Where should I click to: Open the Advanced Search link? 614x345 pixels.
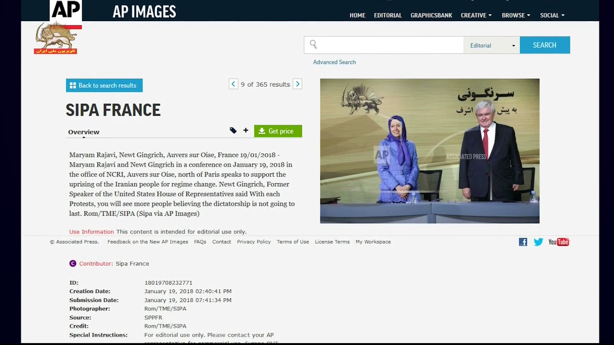(334, 62)
